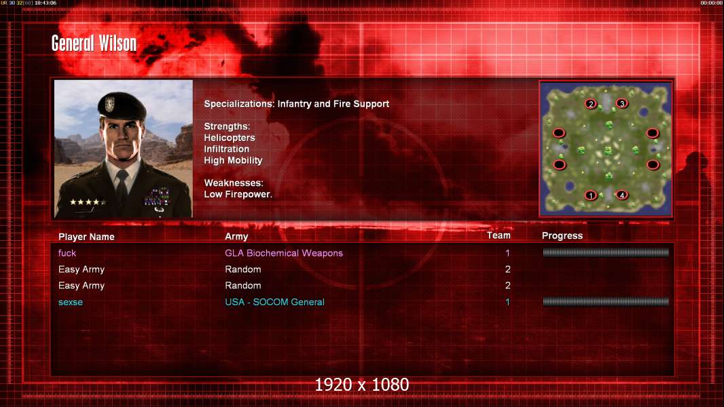
Task: Select player name 'sexse' in the list
Action: click(x=71, y=302)
